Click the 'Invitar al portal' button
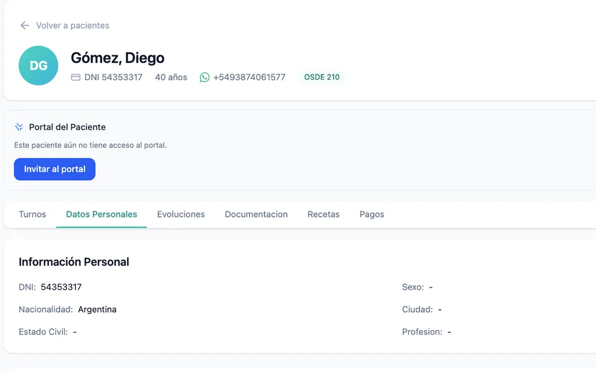 pyautogui.click(x=55, y=169)
